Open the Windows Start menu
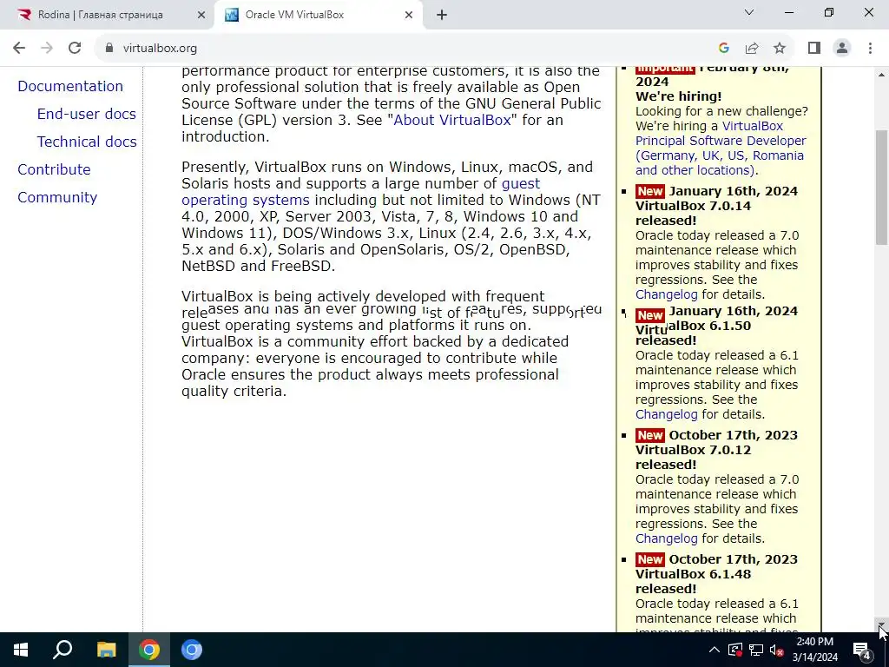889x667 pixels. pos(21,650)
